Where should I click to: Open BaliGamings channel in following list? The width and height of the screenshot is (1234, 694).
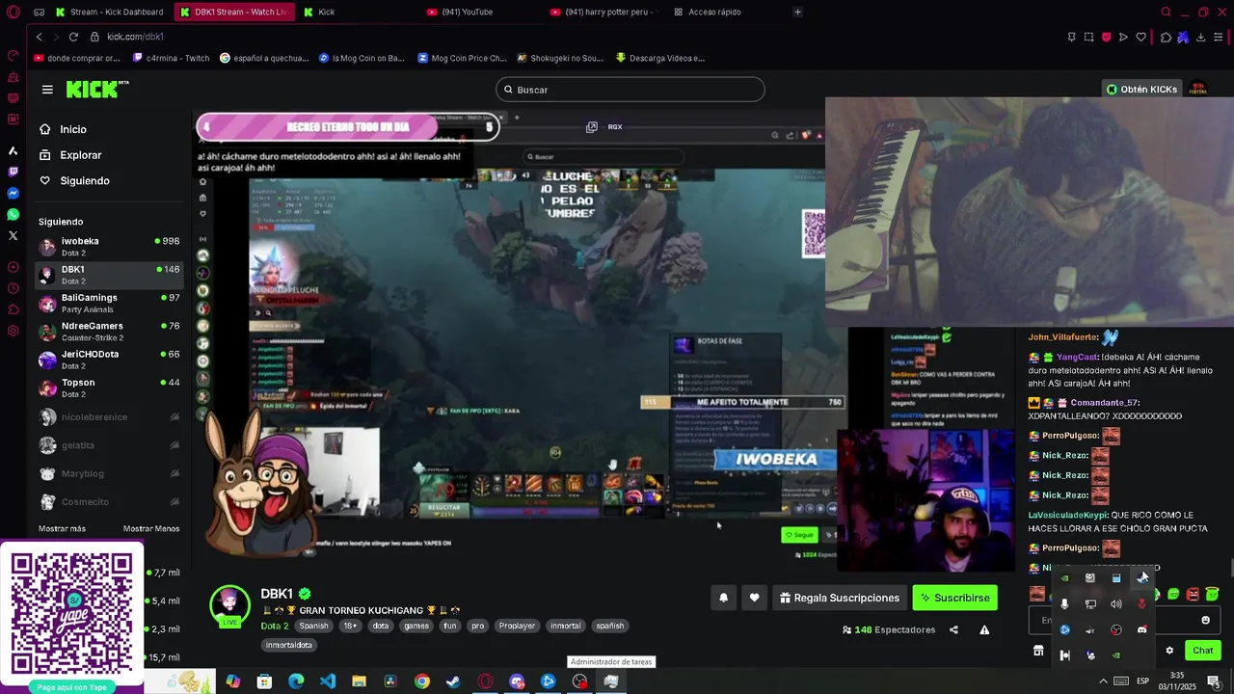coord(109,304)
